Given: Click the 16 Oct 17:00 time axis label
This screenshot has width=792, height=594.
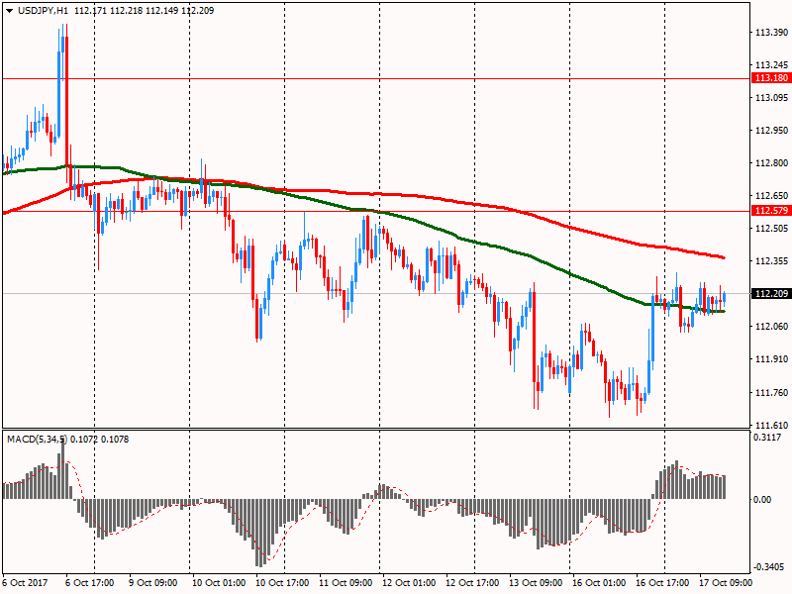Looking at the screenshot, I should (662, 583).
